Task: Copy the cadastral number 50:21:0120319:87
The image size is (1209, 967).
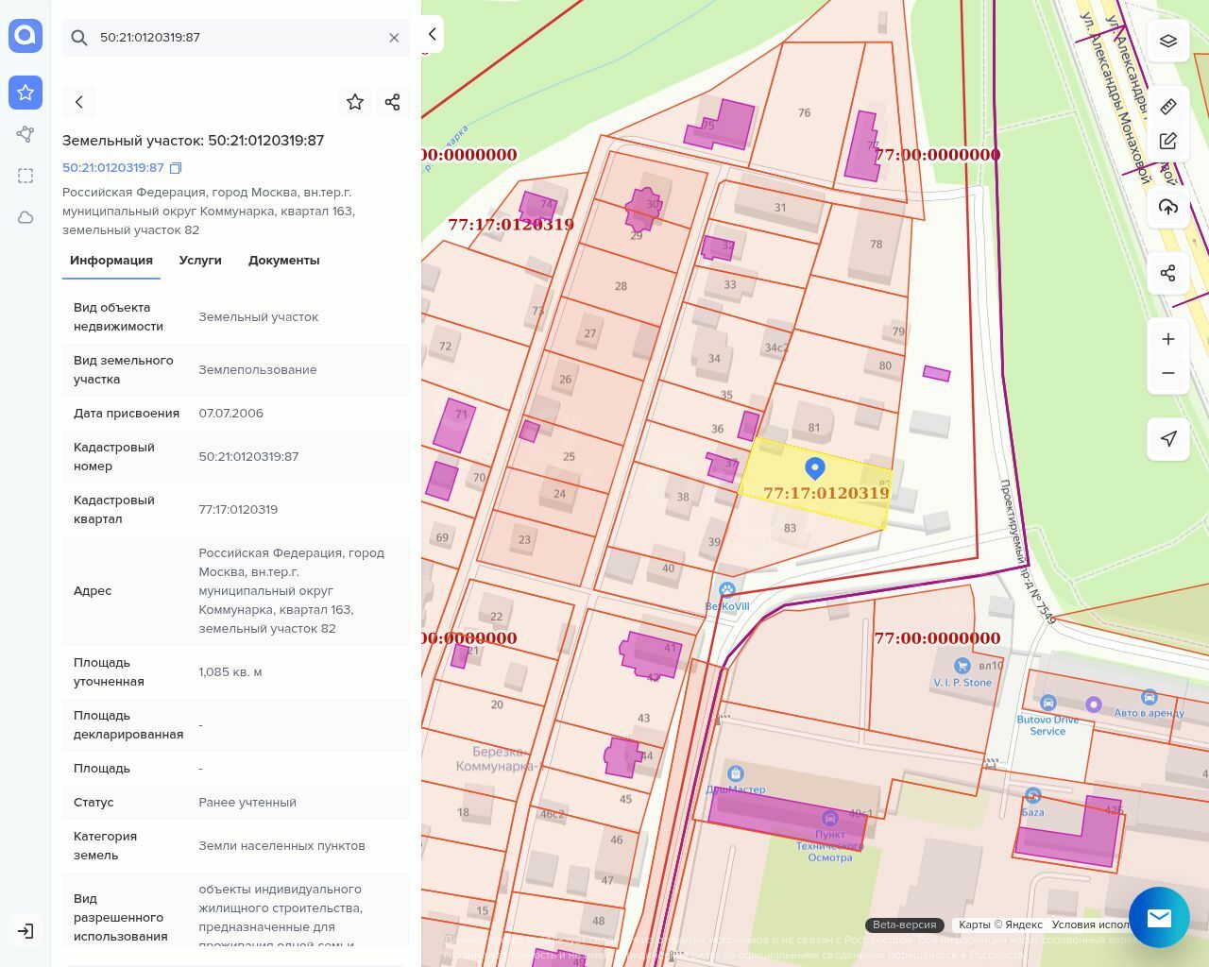Action: click(x=176, y=168)
